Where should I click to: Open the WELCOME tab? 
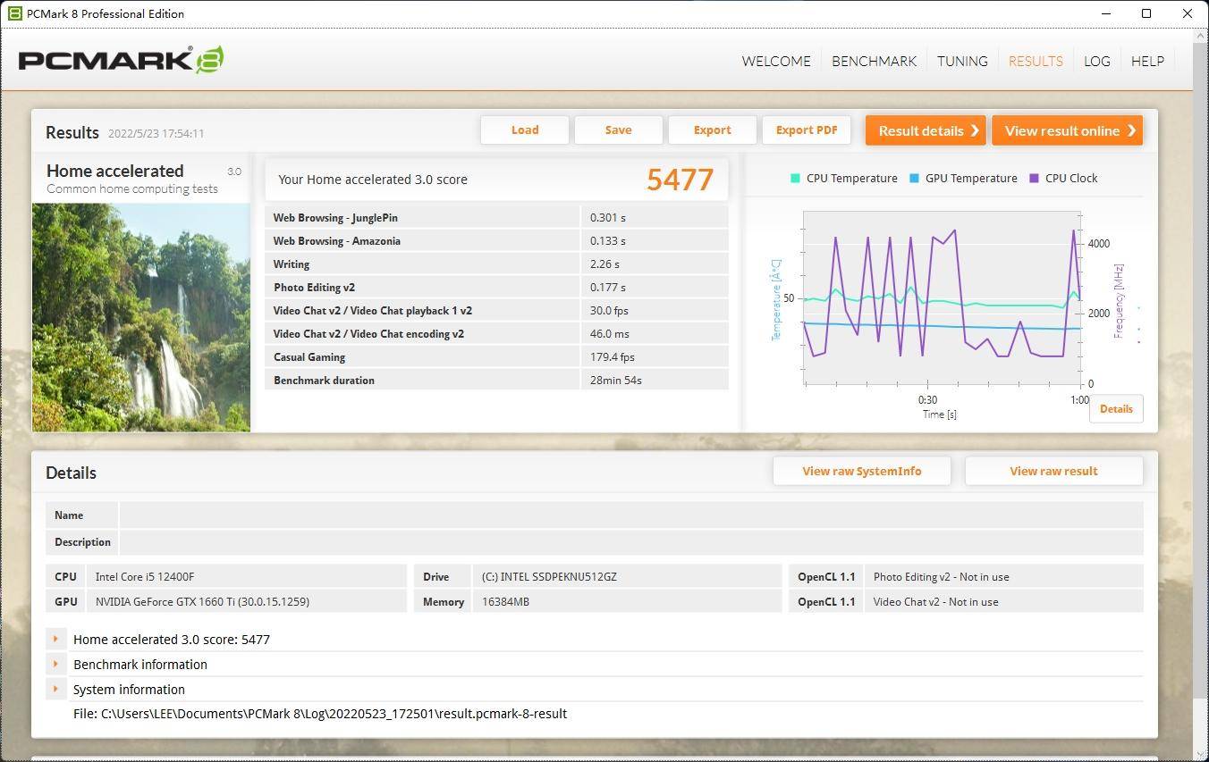(x=775, y=61)
